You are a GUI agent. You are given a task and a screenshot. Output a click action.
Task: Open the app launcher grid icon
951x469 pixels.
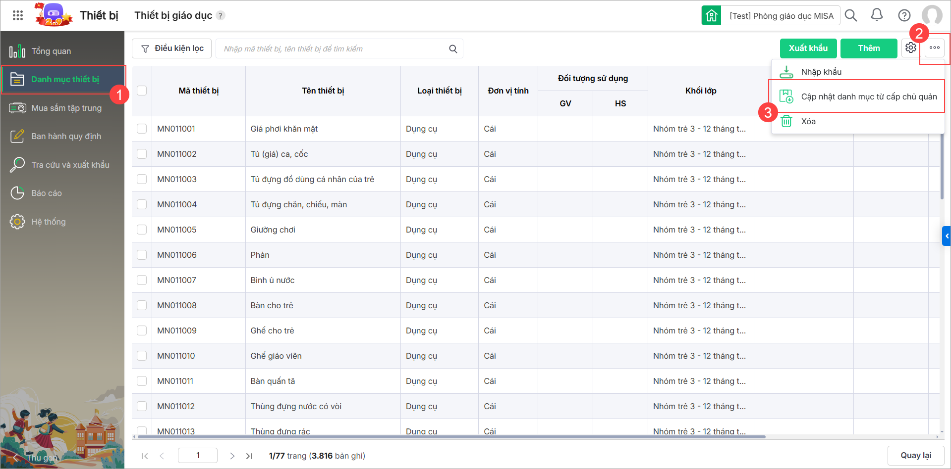18,15
